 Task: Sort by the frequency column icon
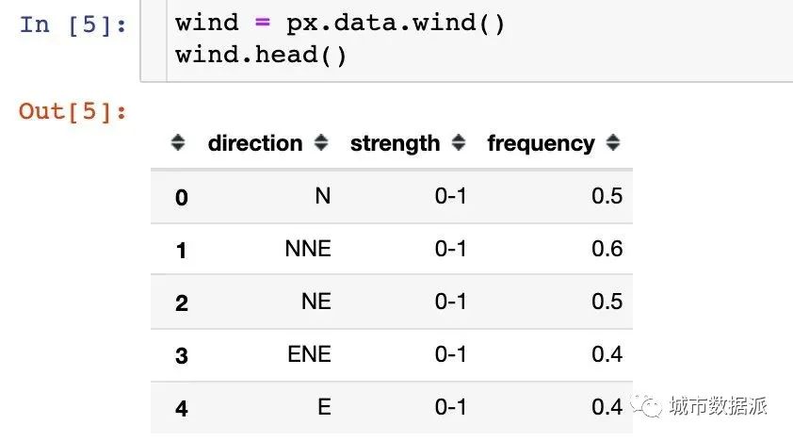point(613,142)
